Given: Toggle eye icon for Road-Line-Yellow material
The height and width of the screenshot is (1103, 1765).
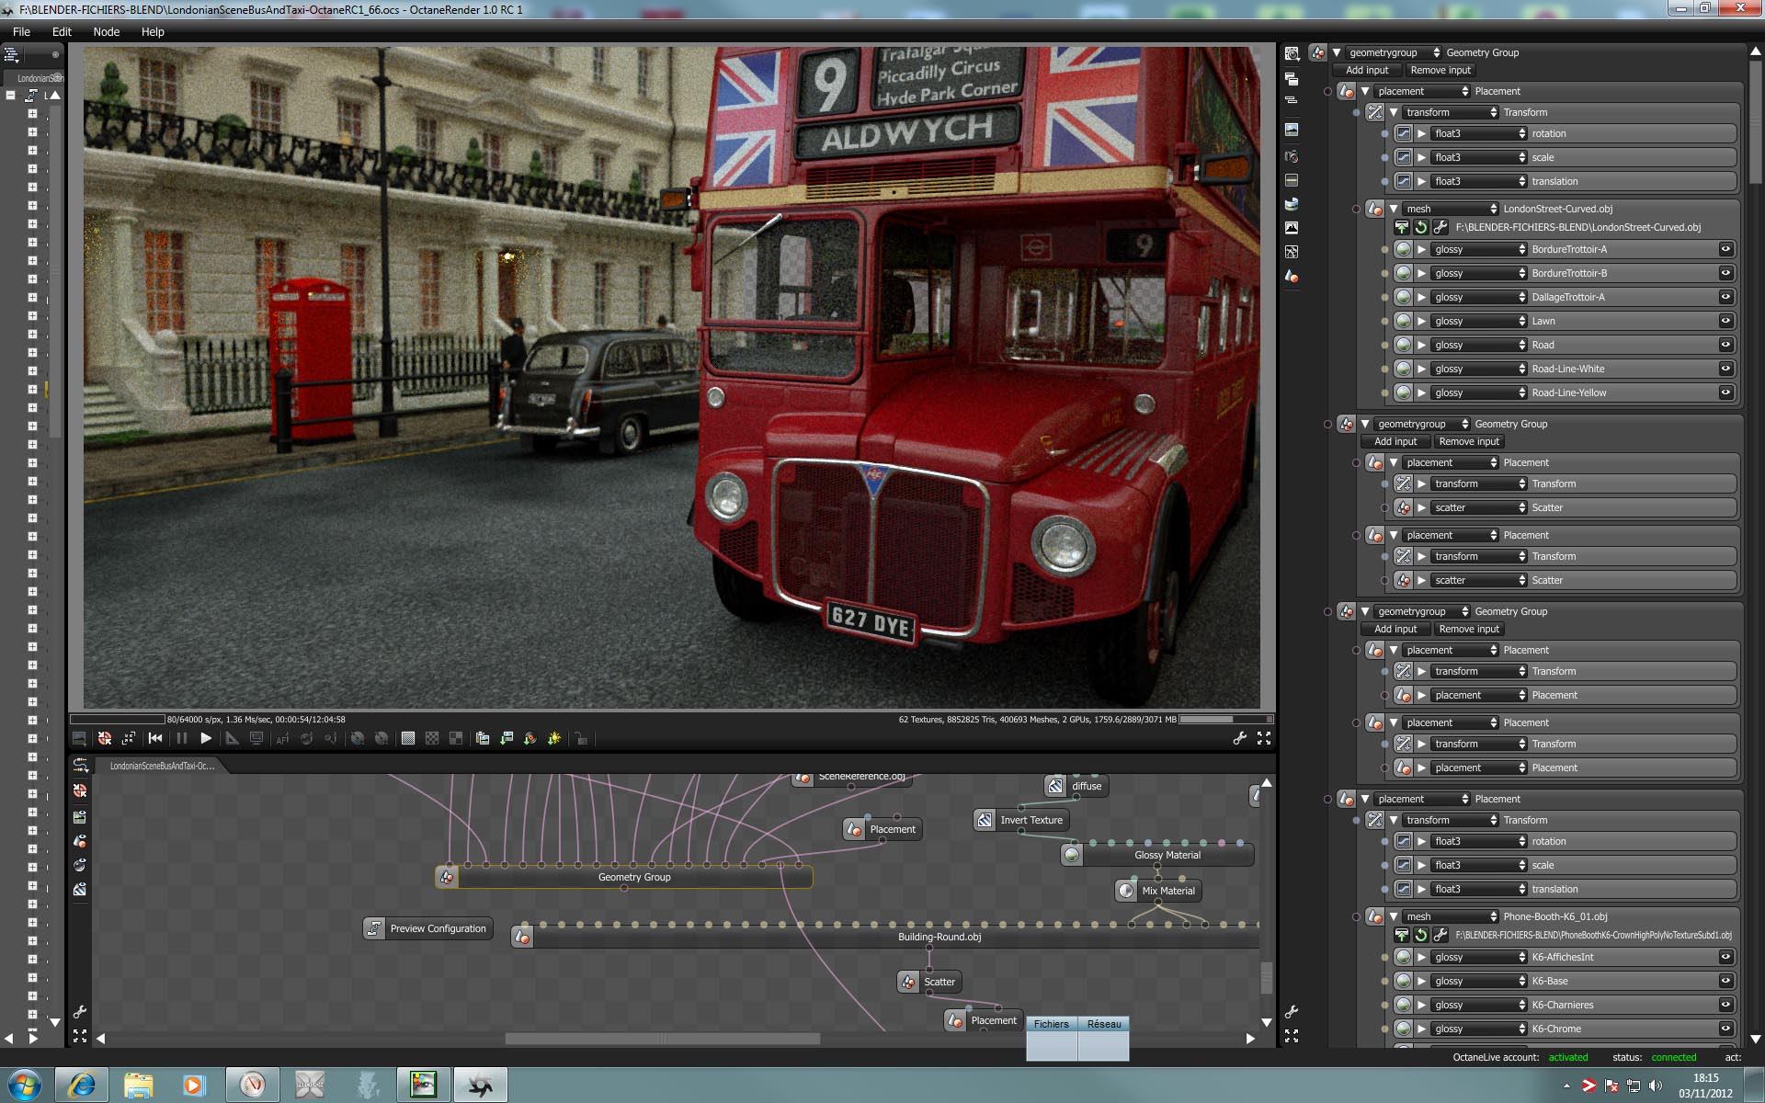Looking at the screenshot, I should point(1725,392).
